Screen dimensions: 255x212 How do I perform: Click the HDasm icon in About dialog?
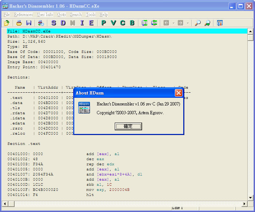pos(84,108)
